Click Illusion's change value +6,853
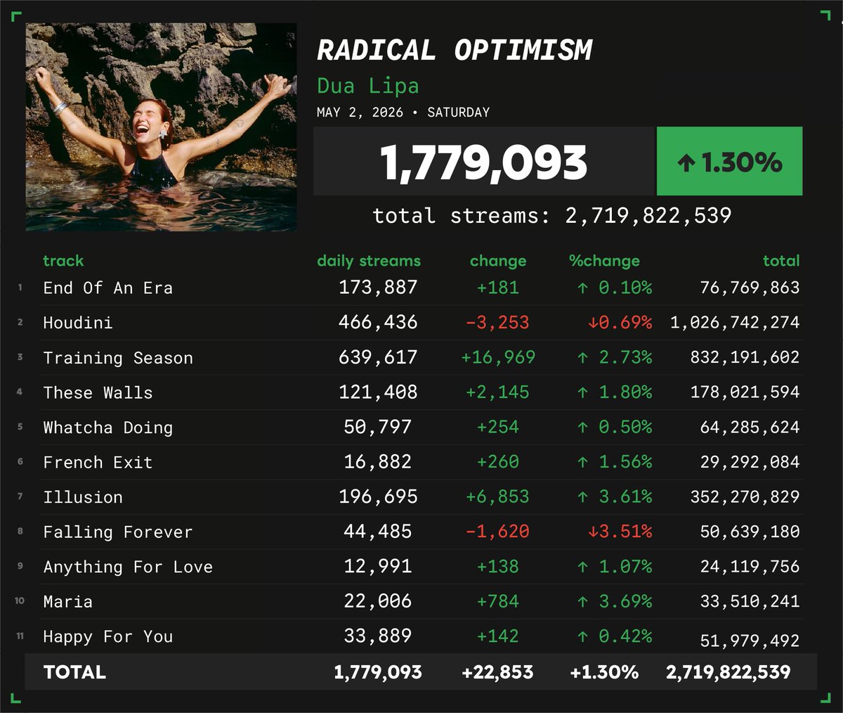843x713 pixels. point(498,497)
